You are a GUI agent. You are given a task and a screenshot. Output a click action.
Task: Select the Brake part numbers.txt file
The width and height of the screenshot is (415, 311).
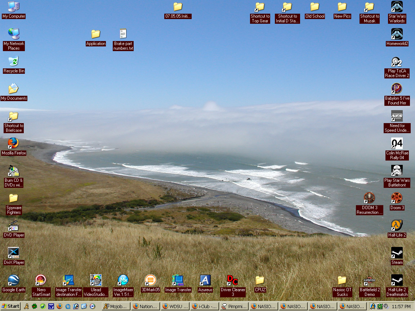[x=123, y=34]
